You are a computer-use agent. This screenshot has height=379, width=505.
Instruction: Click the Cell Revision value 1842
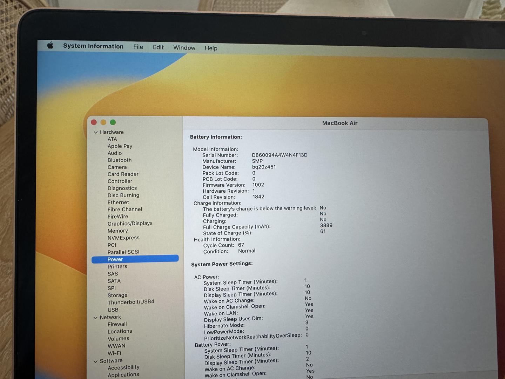click(x=258, y=197)
